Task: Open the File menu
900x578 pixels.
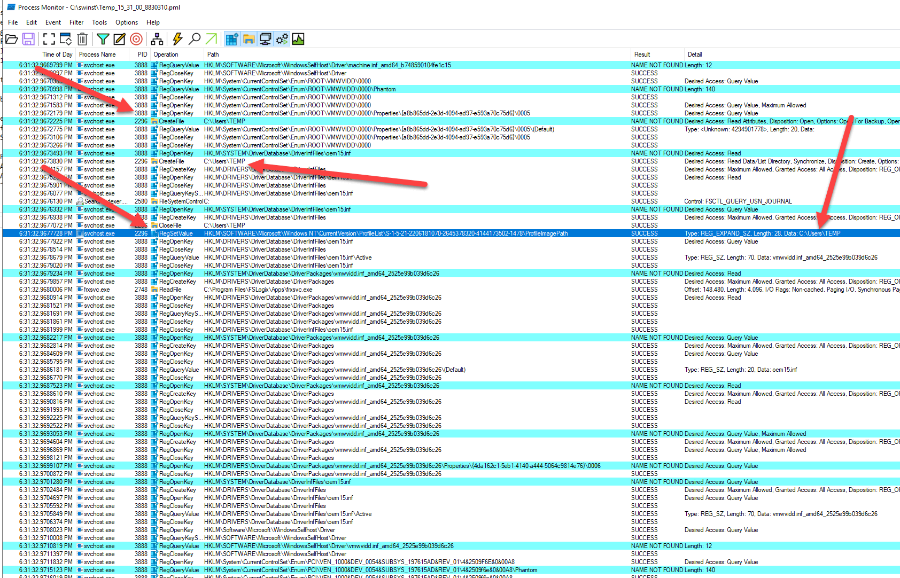Action: coord(13,22)
